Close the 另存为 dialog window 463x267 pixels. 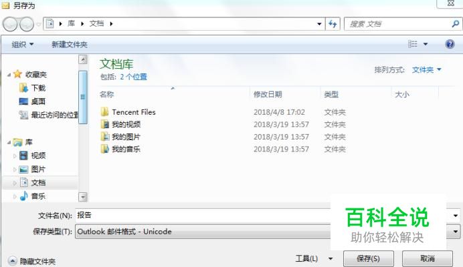pyautogui.click(x=450, y=3)
